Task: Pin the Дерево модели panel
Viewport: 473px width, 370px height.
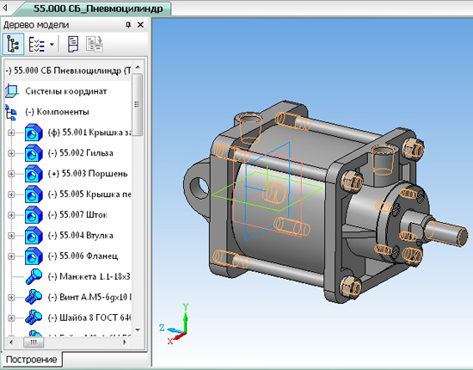Action: click(128, 25)
